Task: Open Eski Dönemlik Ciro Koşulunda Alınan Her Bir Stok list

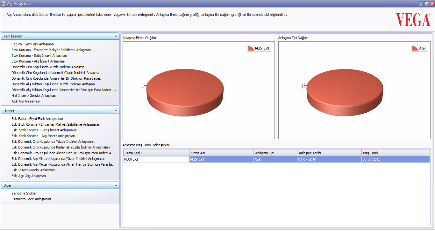Action: (x=64, y=153)
